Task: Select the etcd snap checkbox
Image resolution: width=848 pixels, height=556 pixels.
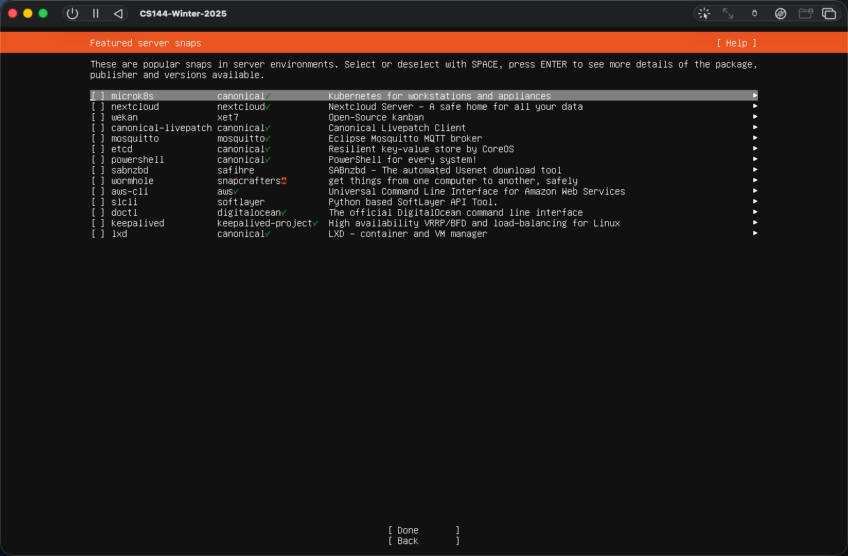Action: point(98,149)
